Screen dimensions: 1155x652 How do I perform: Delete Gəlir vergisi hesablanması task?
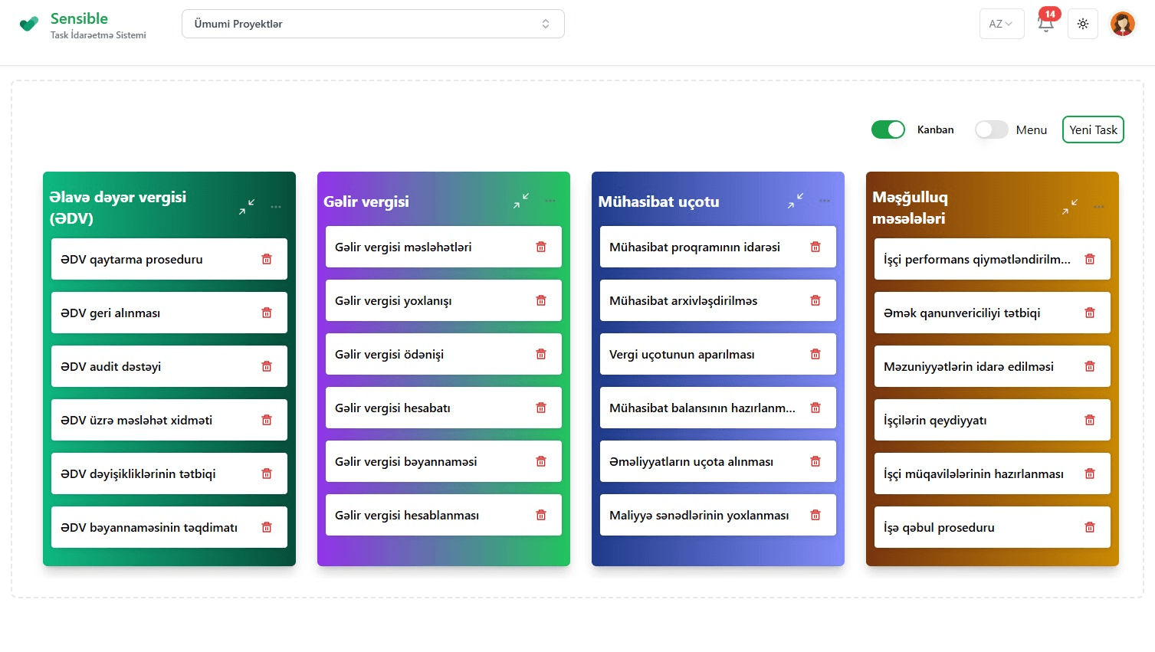pyautogui.click(x=541, y=515)
